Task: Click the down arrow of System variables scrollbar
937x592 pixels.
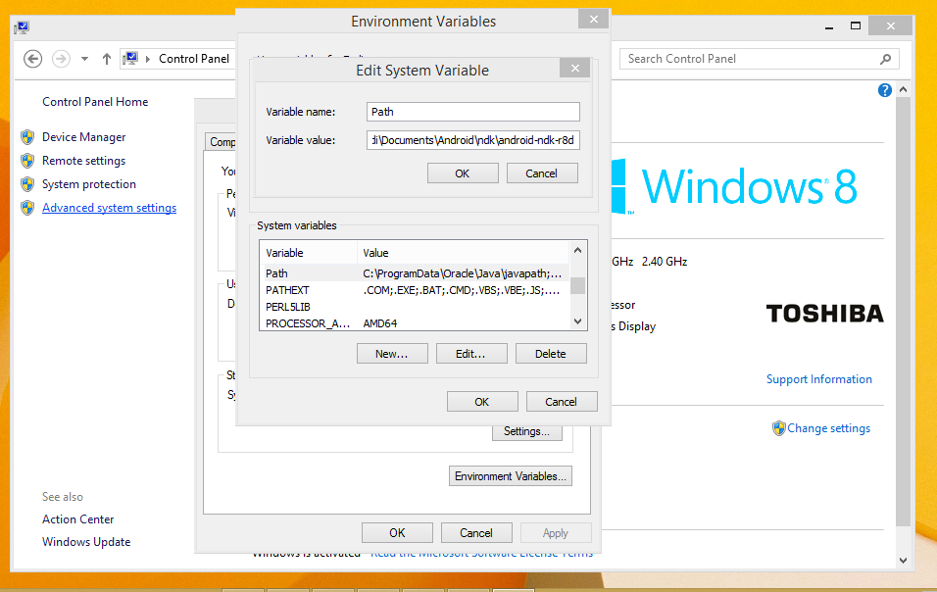Action: [577, 321]
